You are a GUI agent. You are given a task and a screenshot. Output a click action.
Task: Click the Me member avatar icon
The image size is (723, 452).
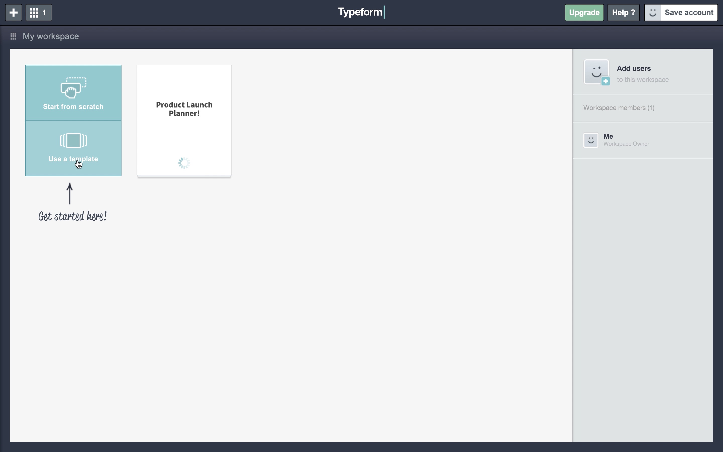pyautogui.click(x=591, y=140)
